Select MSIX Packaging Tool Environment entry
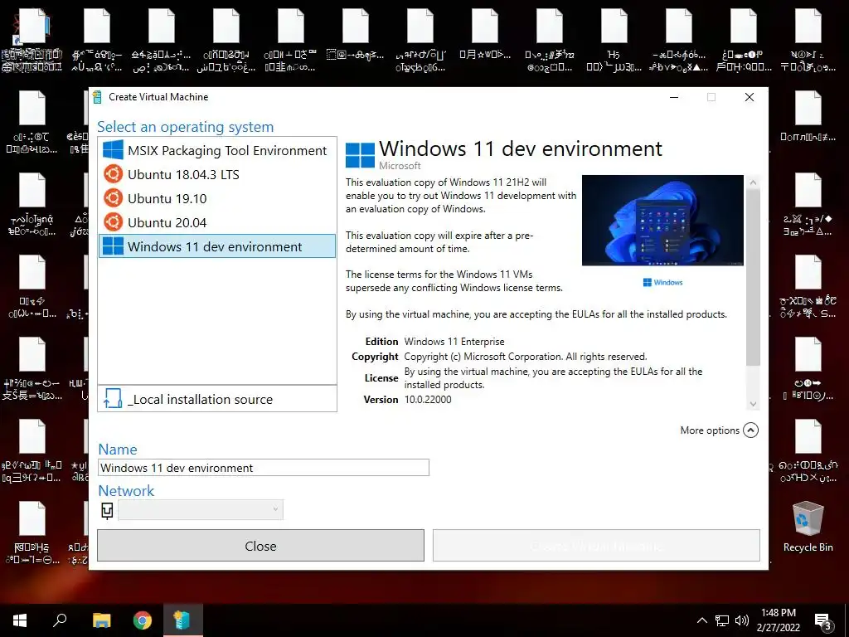Viewport: 849px width, 637px height. pos(217,151)
